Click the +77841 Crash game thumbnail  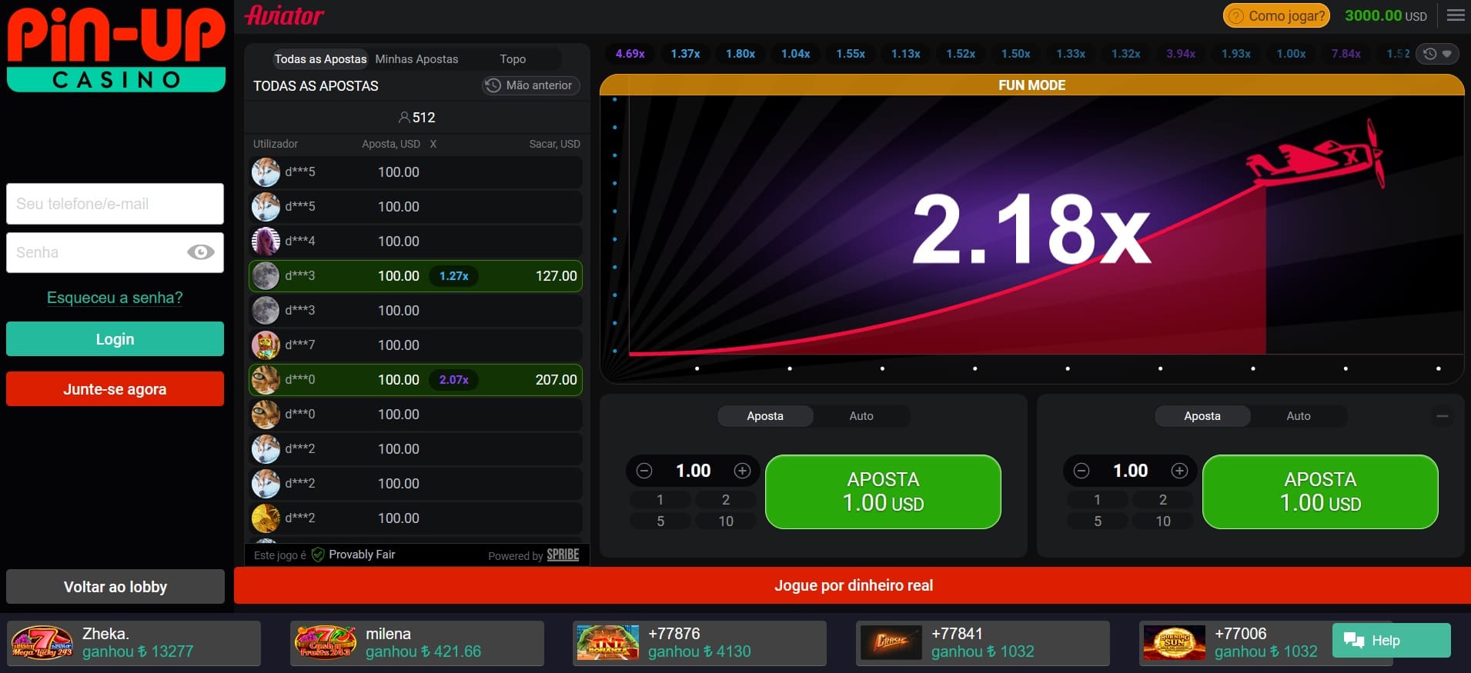click(x=891, y=643)
